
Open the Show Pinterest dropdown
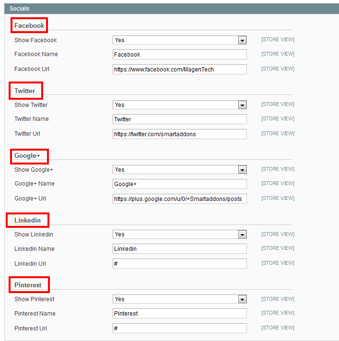180,299
